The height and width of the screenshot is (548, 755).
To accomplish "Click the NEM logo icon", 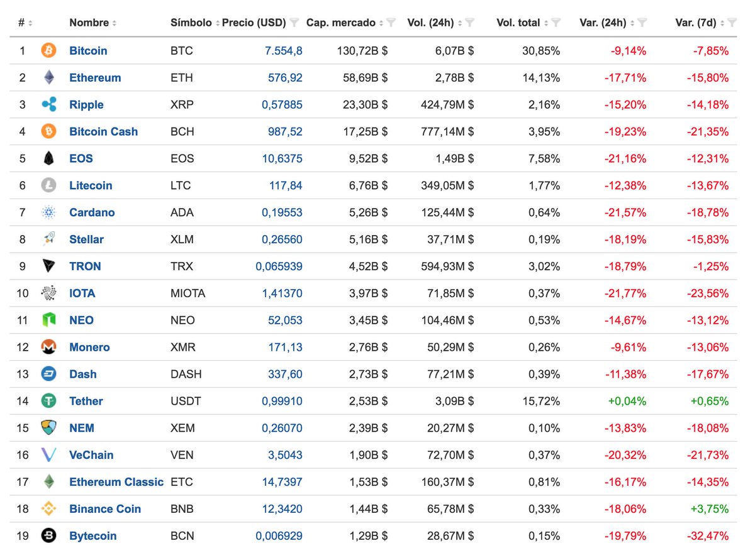I will (48, 428).
